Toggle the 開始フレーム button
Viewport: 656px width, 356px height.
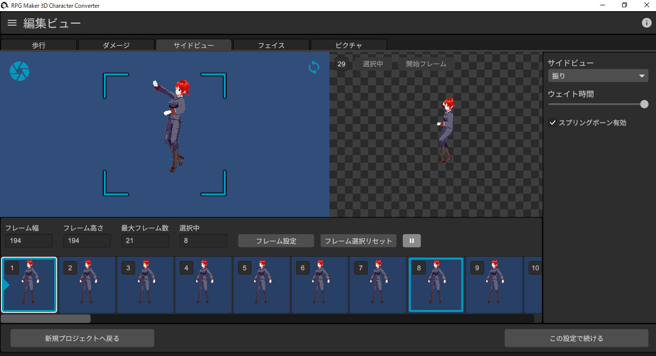coord(426,63)
